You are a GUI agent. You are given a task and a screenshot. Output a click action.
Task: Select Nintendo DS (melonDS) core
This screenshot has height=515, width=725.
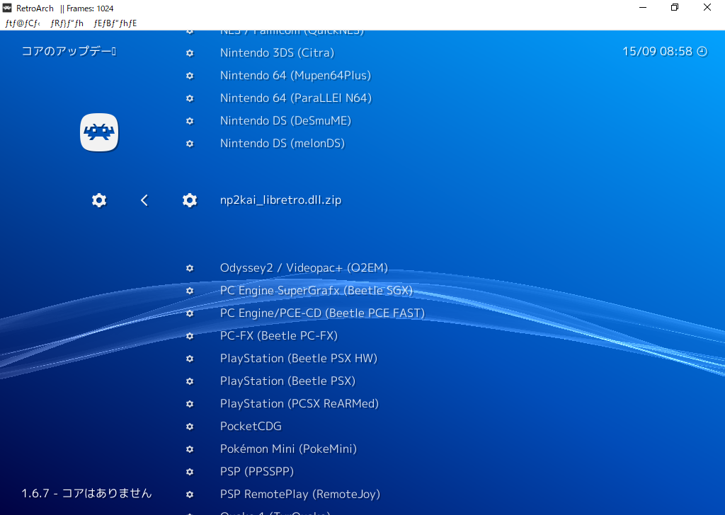(282, 143)
